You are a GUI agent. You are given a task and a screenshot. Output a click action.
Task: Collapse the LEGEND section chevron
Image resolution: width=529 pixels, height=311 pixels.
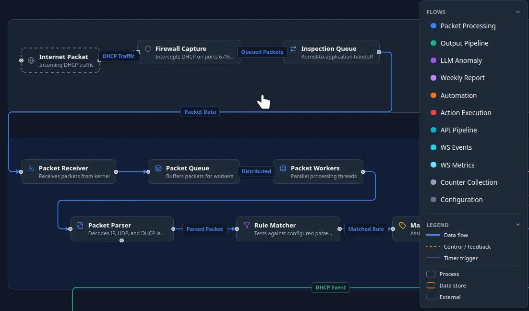coord(517,225)
